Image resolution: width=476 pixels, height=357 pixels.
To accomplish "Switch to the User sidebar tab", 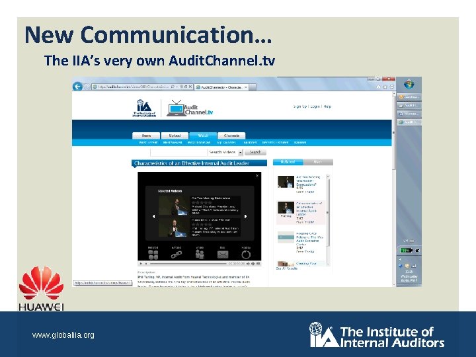I will tap(318, 162).
